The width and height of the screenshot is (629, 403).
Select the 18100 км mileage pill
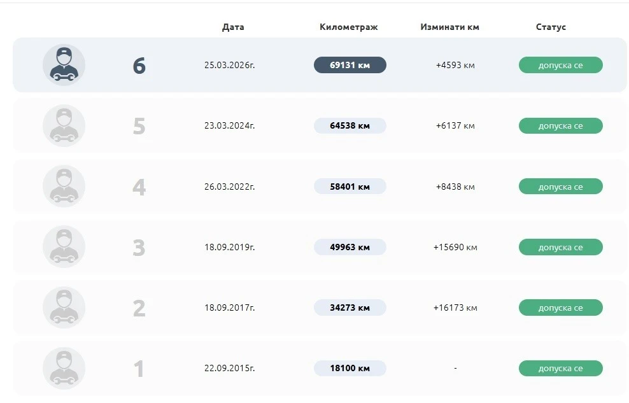point(350,369)
